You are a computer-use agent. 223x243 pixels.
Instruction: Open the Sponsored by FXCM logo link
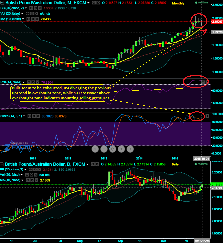[x=17, y=146]
